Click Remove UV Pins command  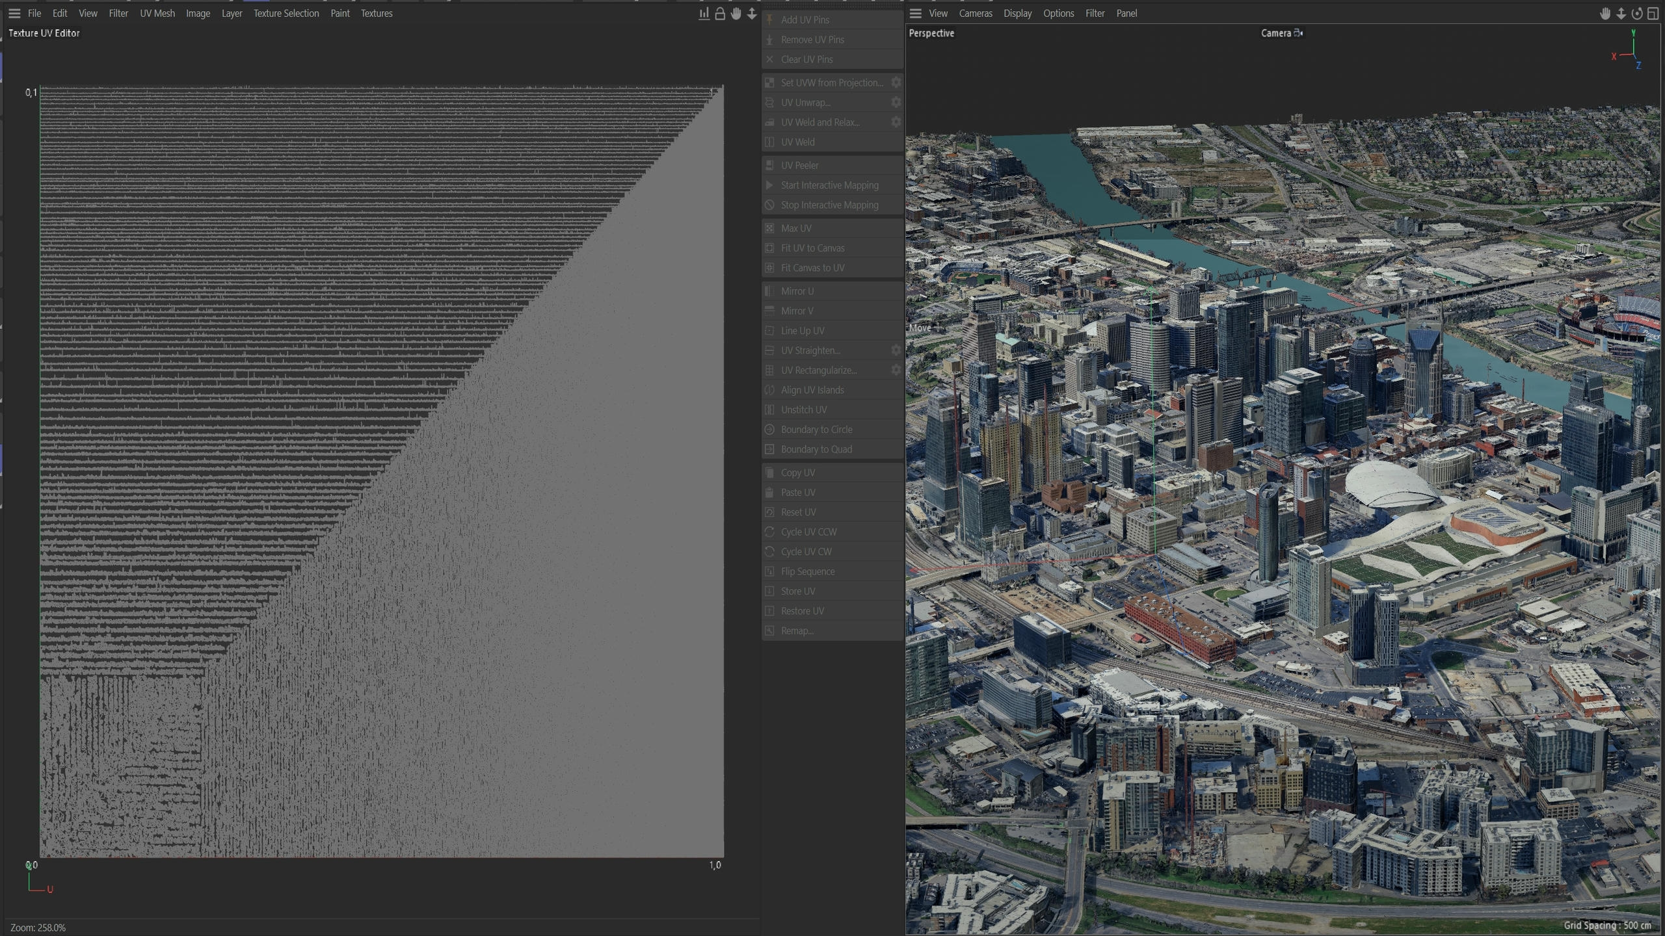pyautogui.click(x=832, y=40)
